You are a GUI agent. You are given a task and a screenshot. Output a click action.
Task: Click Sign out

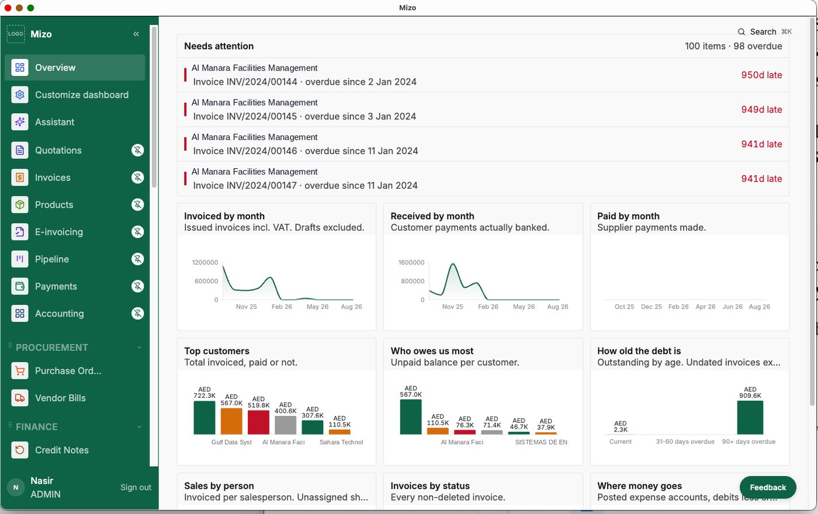pos(136,487)
